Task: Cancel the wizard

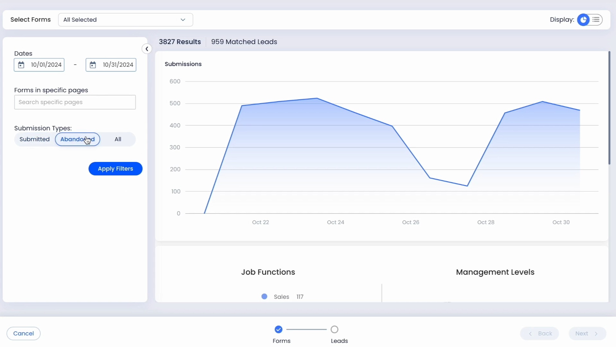Action: [x=23, y=334]
